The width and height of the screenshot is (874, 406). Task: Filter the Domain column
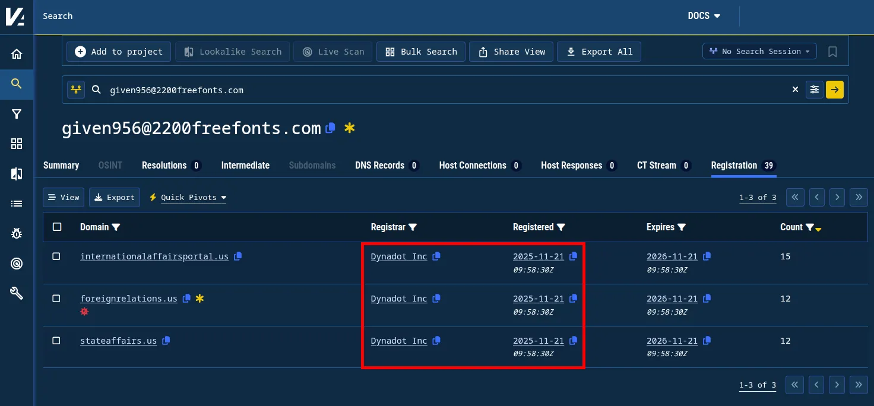coord(116,227)
